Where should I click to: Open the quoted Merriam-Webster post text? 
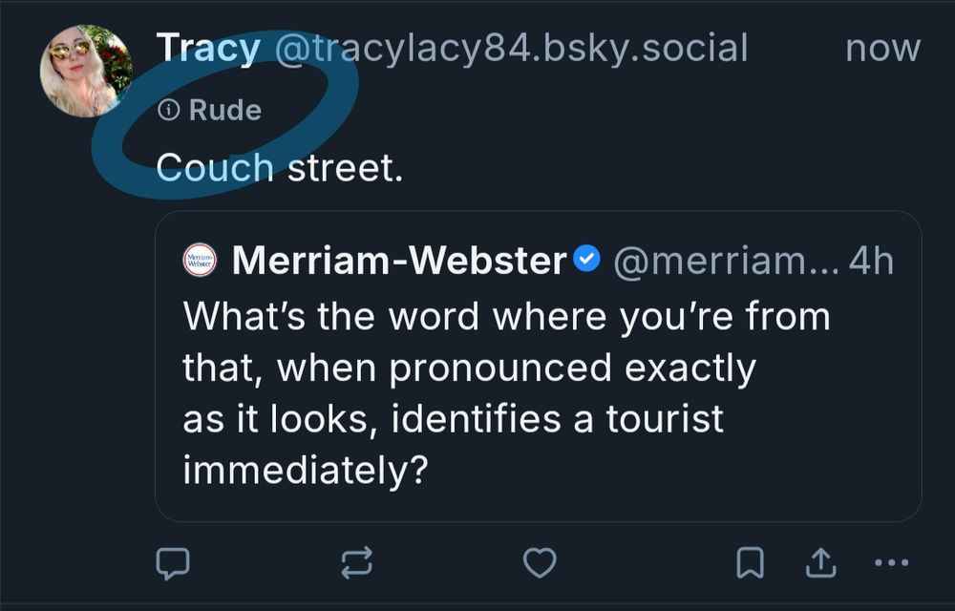506,368
